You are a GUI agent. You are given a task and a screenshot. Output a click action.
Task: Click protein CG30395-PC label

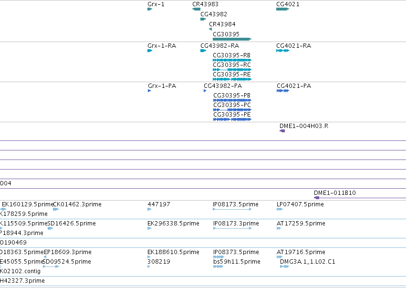point(232,105)
